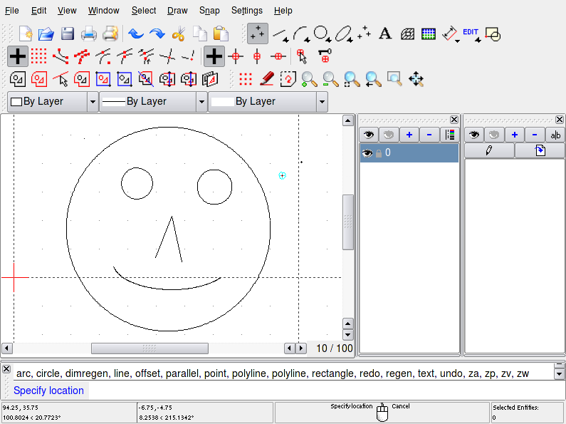Toggle restrict orthogonally snap
Viewport: 566px width, 424px height.
pos(236,56)
